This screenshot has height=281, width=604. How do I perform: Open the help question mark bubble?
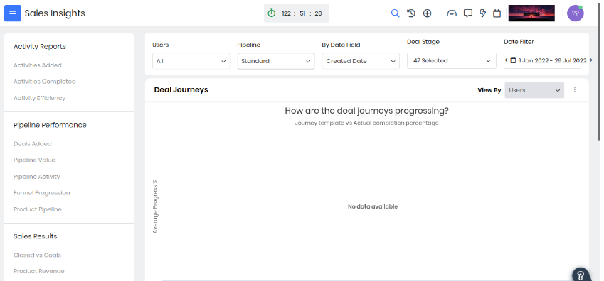point(581,275)
